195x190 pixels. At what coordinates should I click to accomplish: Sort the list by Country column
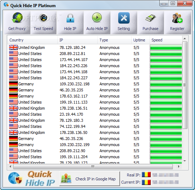click(32, 40)
